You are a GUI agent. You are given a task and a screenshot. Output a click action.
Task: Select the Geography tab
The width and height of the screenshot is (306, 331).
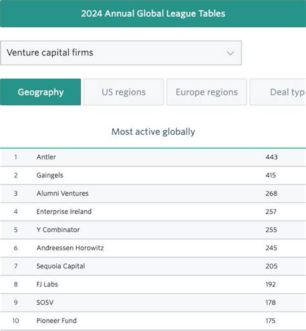[x=41, y=92]
